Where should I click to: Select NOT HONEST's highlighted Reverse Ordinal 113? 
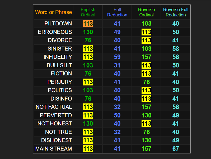[146, 124]
